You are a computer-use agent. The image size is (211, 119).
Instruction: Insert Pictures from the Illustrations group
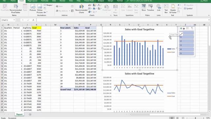(x=33, y=8)
